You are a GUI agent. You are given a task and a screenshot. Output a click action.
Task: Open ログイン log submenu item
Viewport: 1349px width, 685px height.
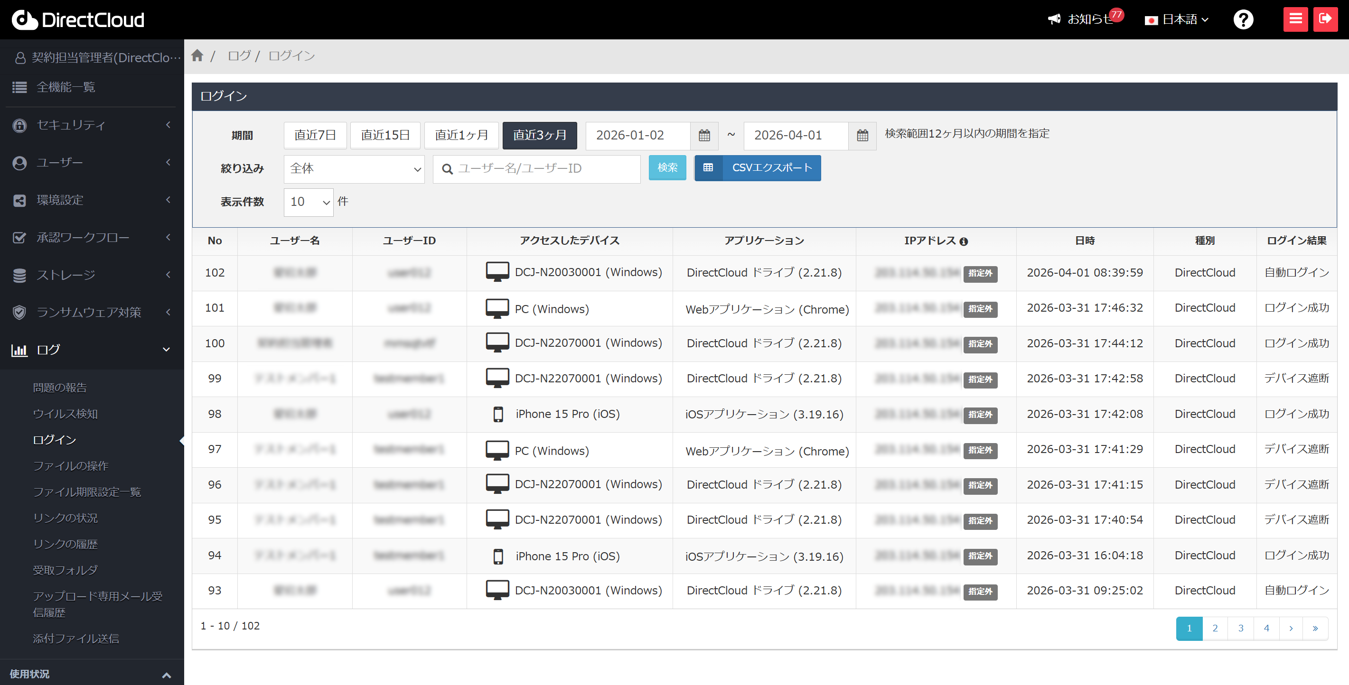point(55,440)
